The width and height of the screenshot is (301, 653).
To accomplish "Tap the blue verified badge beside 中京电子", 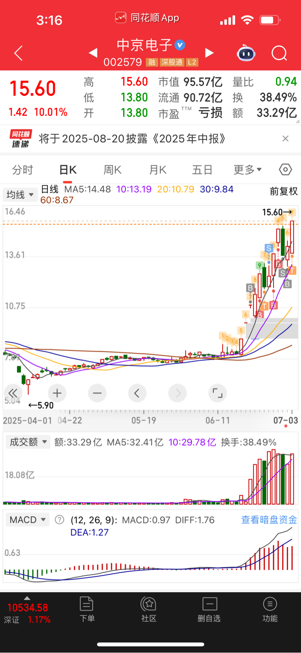I will click(180, 45).
